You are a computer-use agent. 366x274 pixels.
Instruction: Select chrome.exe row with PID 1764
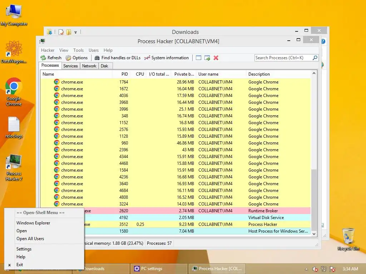tap(175, 82)
